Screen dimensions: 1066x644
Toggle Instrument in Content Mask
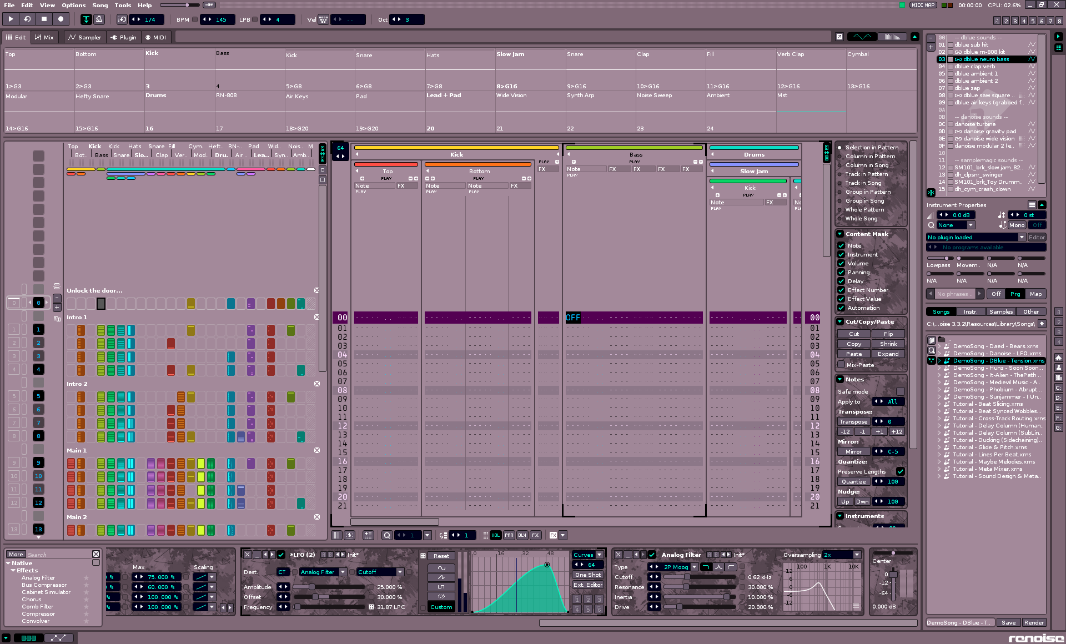pos(841,254)
